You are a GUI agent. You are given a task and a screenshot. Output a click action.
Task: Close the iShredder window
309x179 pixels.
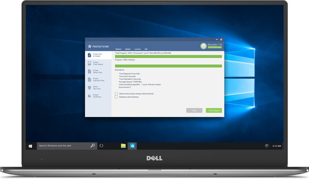tap(221, 39)
